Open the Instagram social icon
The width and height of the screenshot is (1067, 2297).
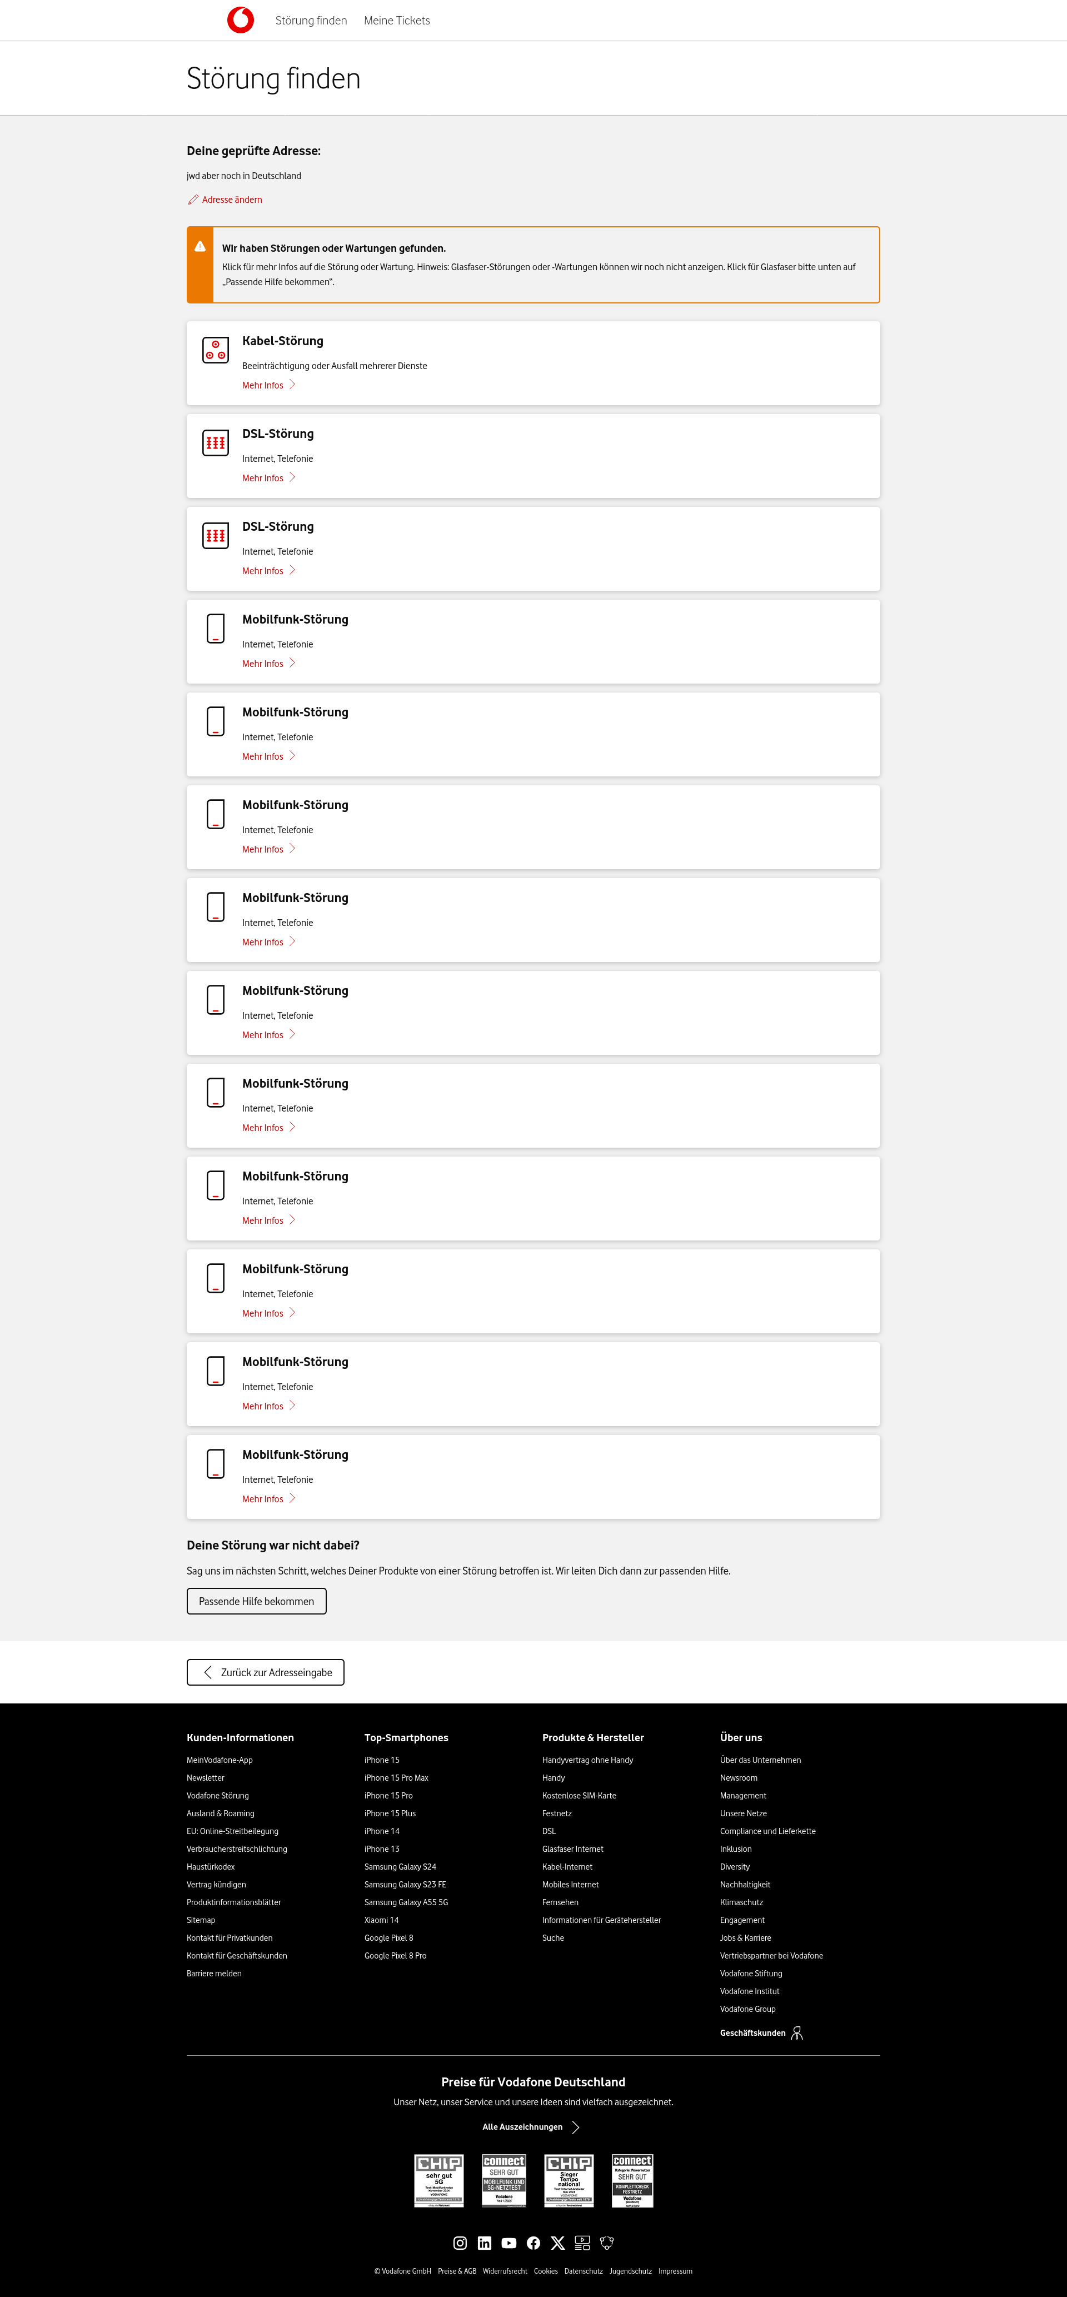(x=460, y=2243)
